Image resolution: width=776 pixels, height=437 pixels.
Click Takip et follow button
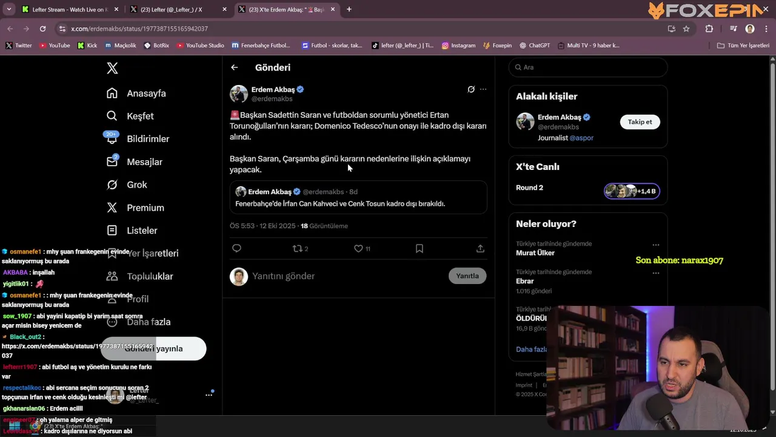[x=640, y=122]
